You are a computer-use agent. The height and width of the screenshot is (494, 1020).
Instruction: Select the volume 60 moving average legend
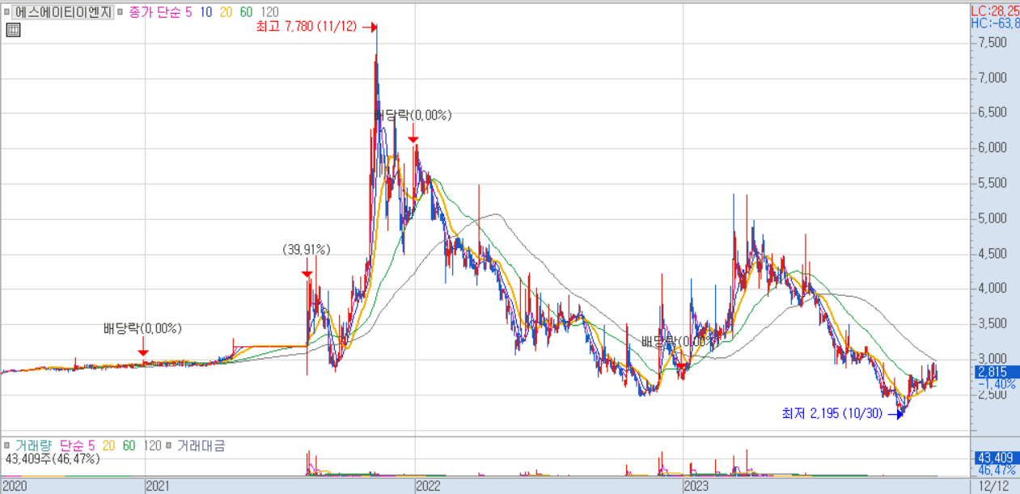coord(129,445)
